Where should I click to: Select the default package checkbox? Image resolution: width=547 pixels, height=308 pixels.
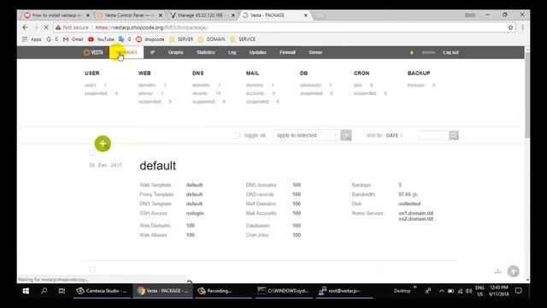coord(92,152)
